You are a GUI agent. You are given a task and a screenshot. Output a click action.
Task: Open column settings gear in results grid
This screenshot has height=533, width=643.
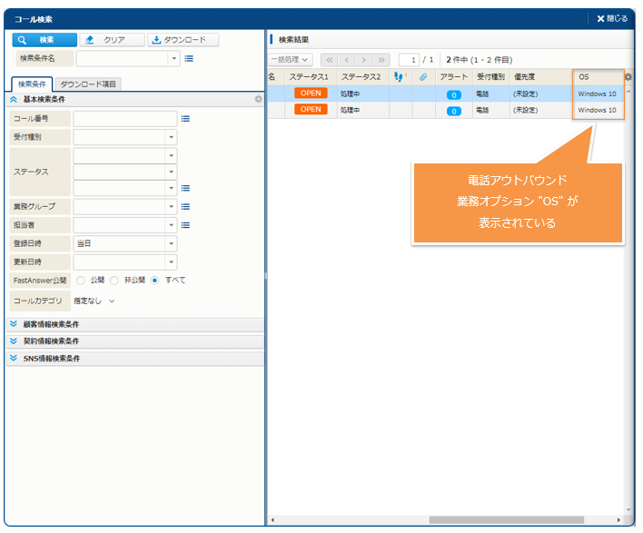coord(628,77)
